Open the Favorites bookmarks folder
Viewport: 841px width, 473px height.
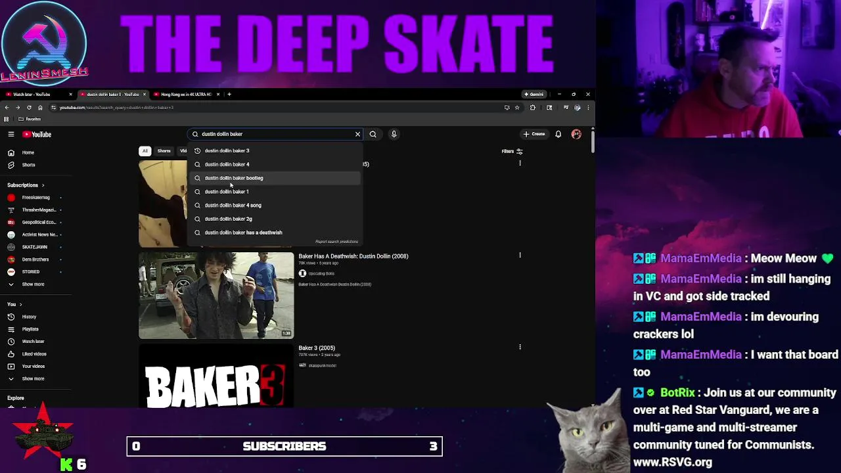30,120
